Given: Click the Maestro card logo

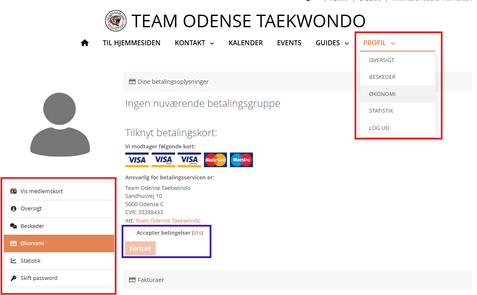Looking at the screenshot, I should click(x=241, y=160).
